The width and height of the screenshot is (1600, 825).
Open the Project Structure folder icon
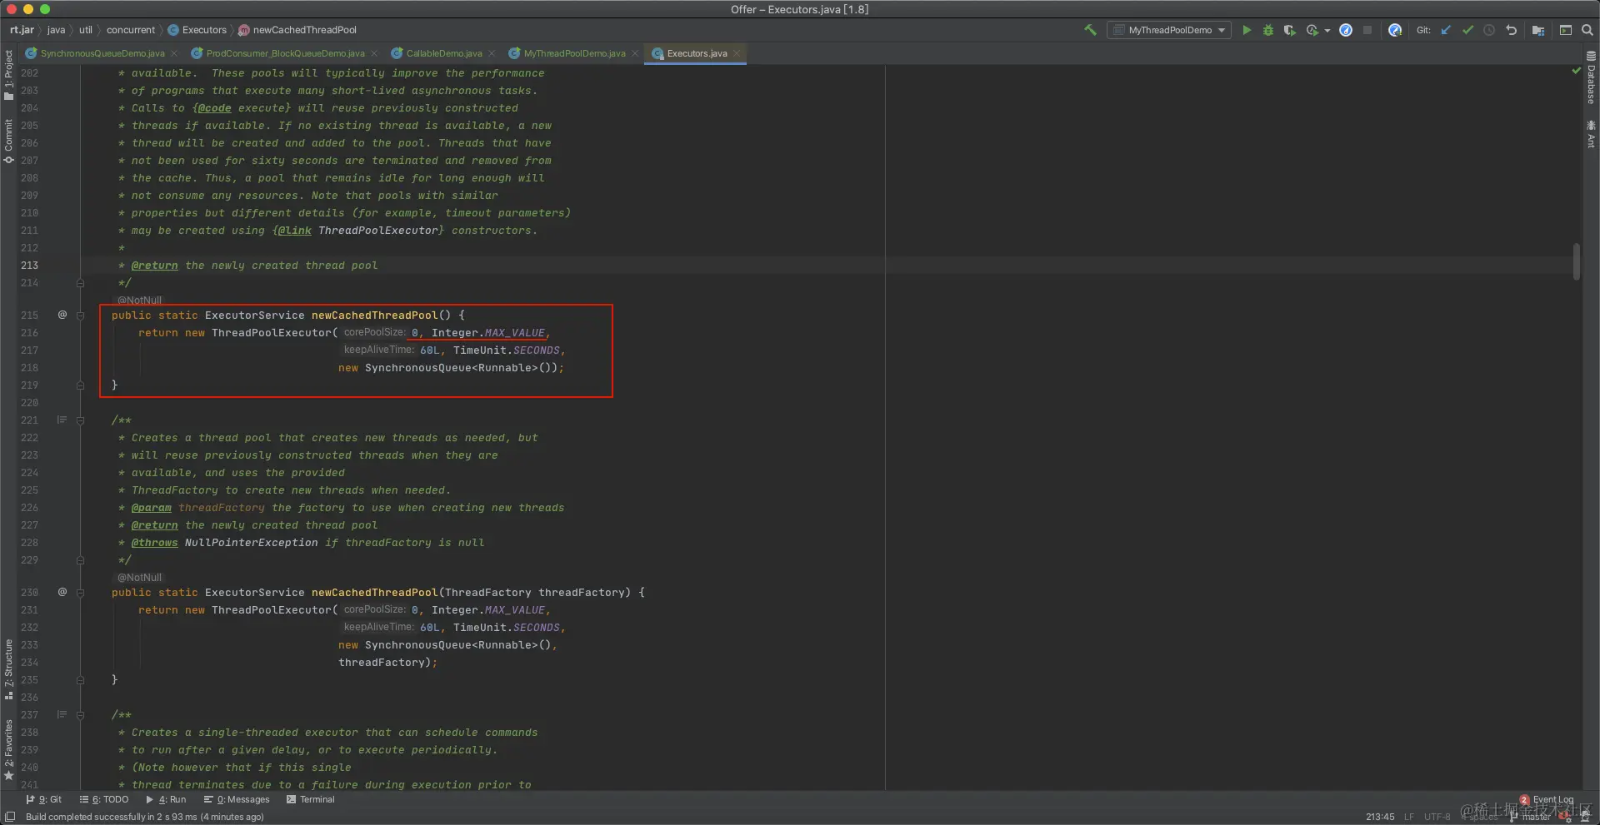click(x=1538, y=30)
